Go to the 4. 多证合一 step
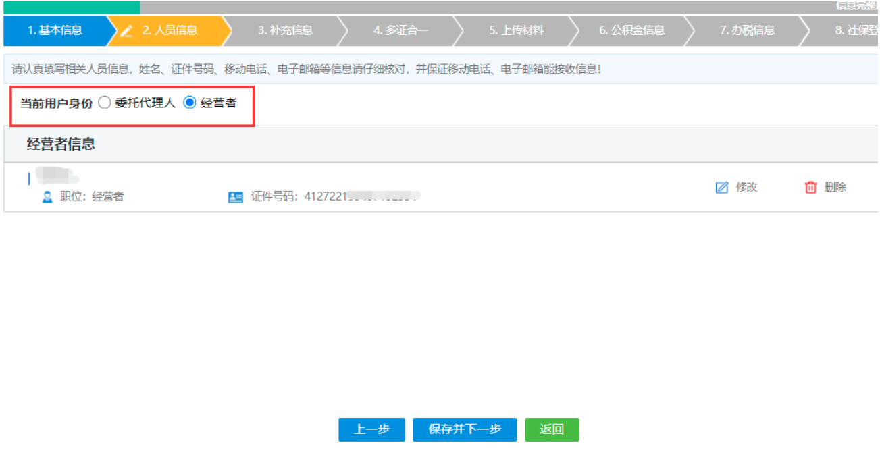 400,30
